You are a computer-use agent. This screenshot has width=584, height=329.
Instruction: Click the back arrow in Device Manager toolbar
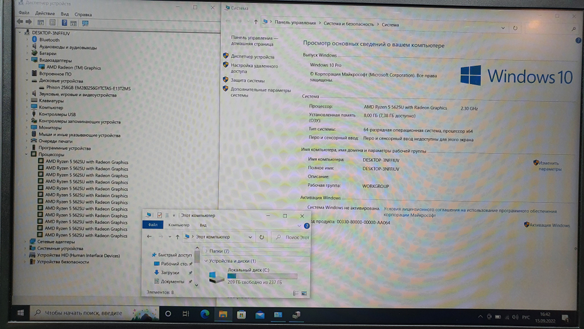(20, 22)
